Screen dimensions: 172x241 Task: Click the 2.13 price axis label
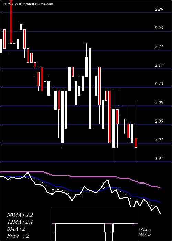pyautogui.click(x=159, y=84)
